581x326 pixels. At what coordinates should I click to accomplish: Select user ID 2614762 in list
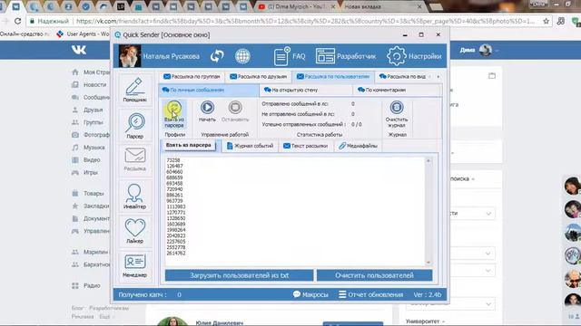176,254
